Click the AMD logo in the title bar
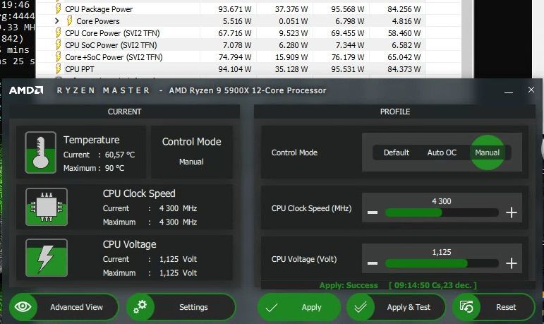544x324 pixels. click(x=26, y=90)
